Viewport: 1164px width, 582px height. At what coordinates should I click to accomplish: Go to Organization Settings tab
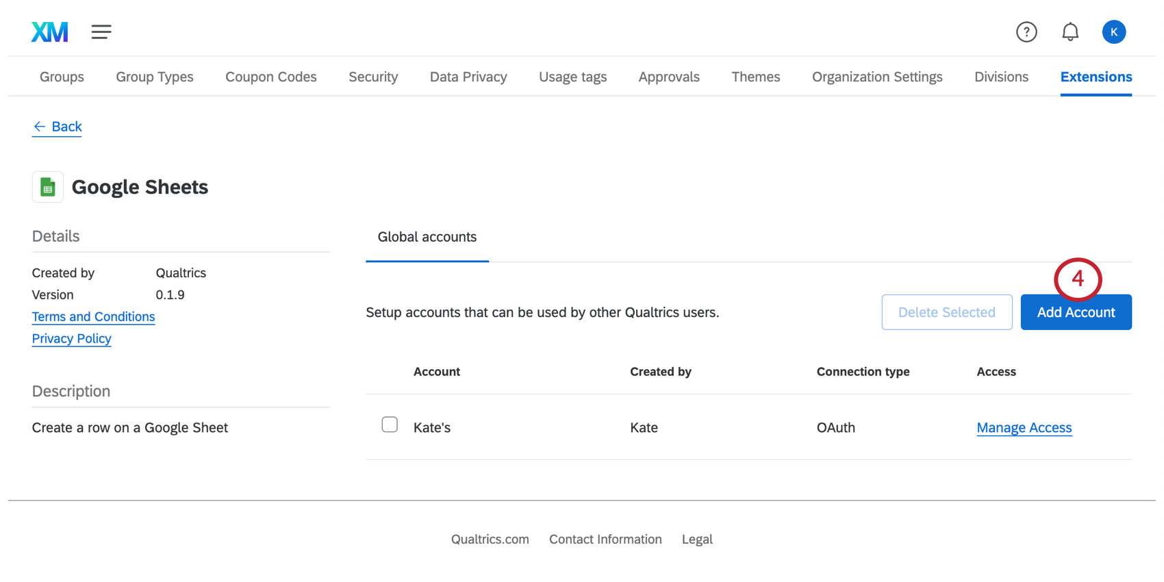point(877,77)
